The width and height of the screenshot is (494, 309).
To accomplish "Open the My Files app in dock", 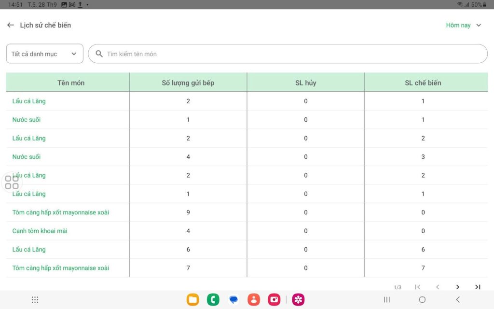I will [x=193, y=300].
